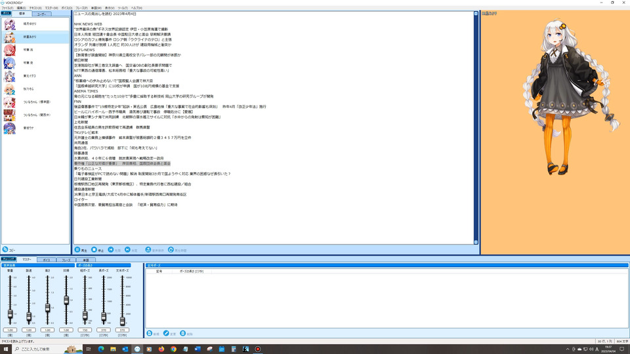Click the 音量 volume slider handle
Image resolution: width=630 pixels, height=354 pixels.
[10, 314]
